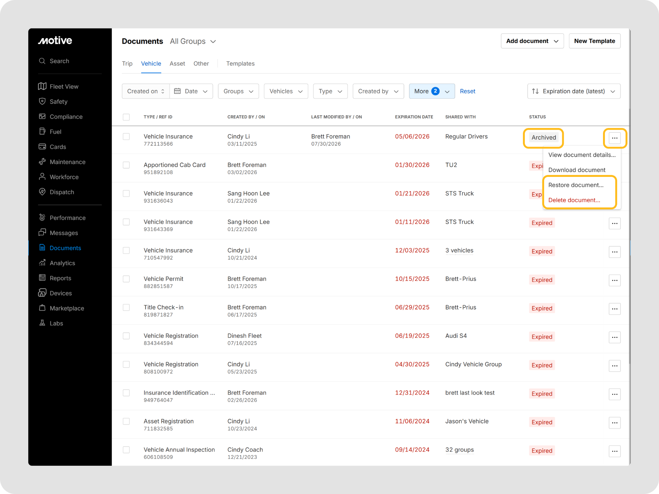
Task: Switch to the Trip tab
Action: click(x=127, y=64)
